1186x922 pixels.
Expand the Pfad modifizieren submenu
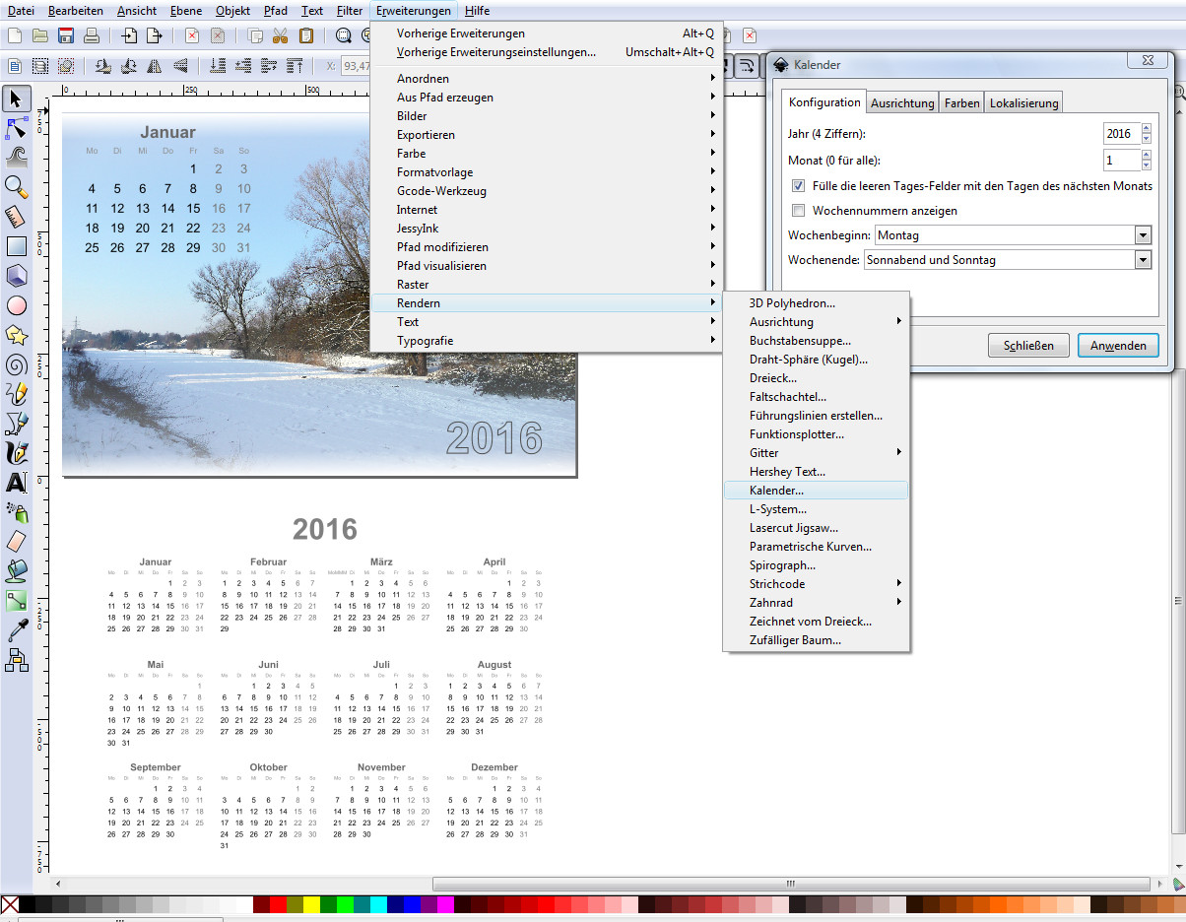point(546,247)
